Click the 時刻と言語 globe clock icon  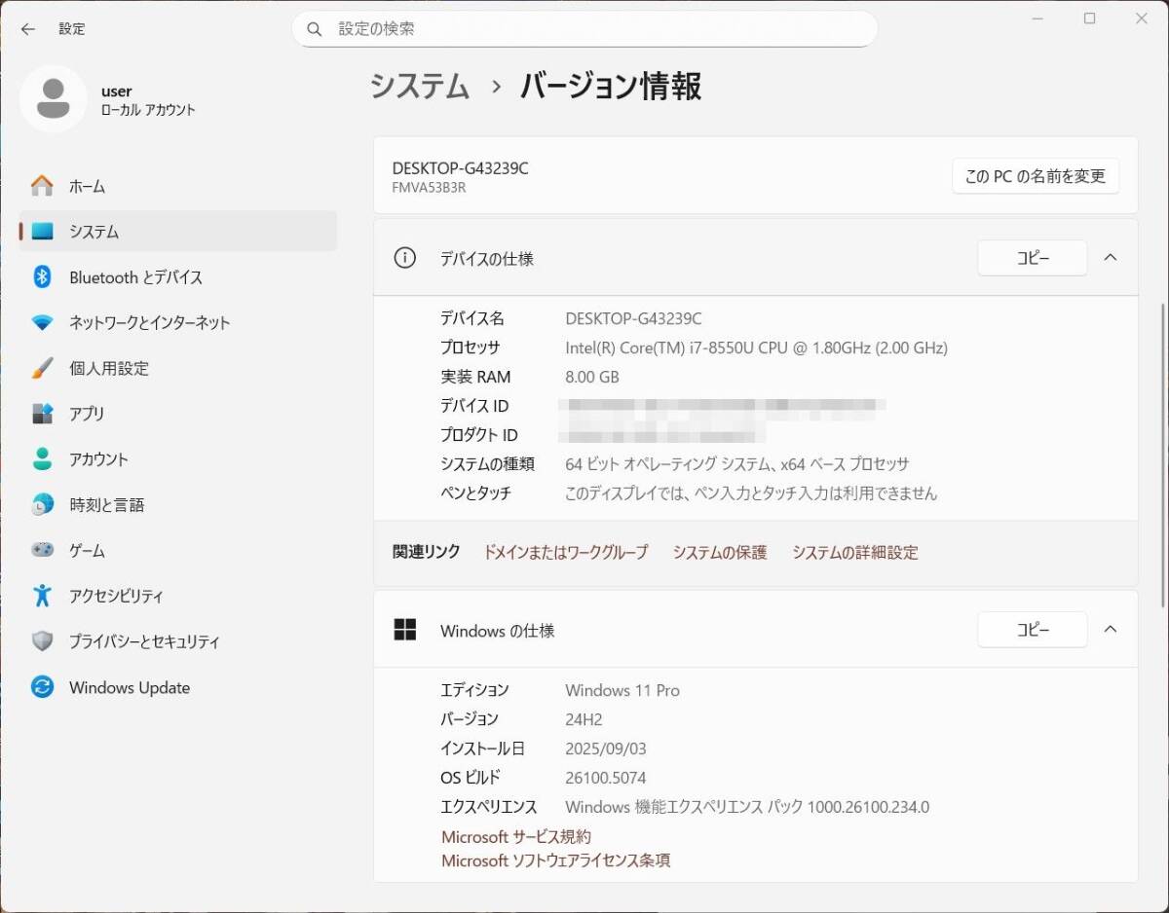42,505
